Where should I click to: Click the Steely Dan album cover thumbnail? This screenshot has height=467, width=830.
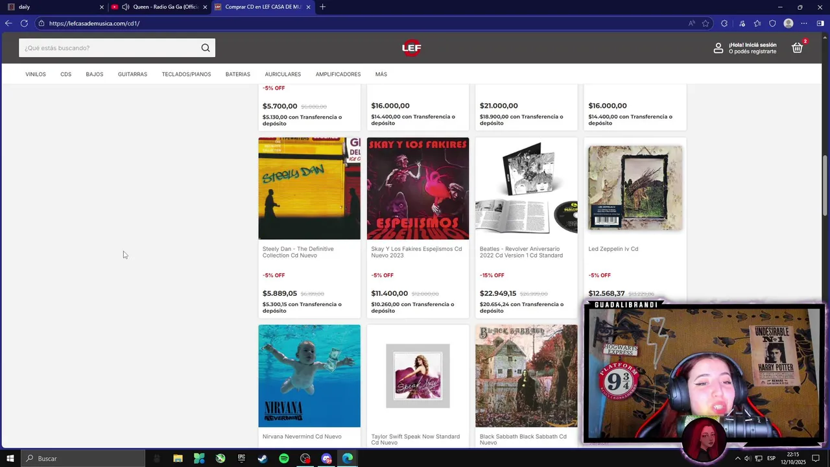(309, 189)
